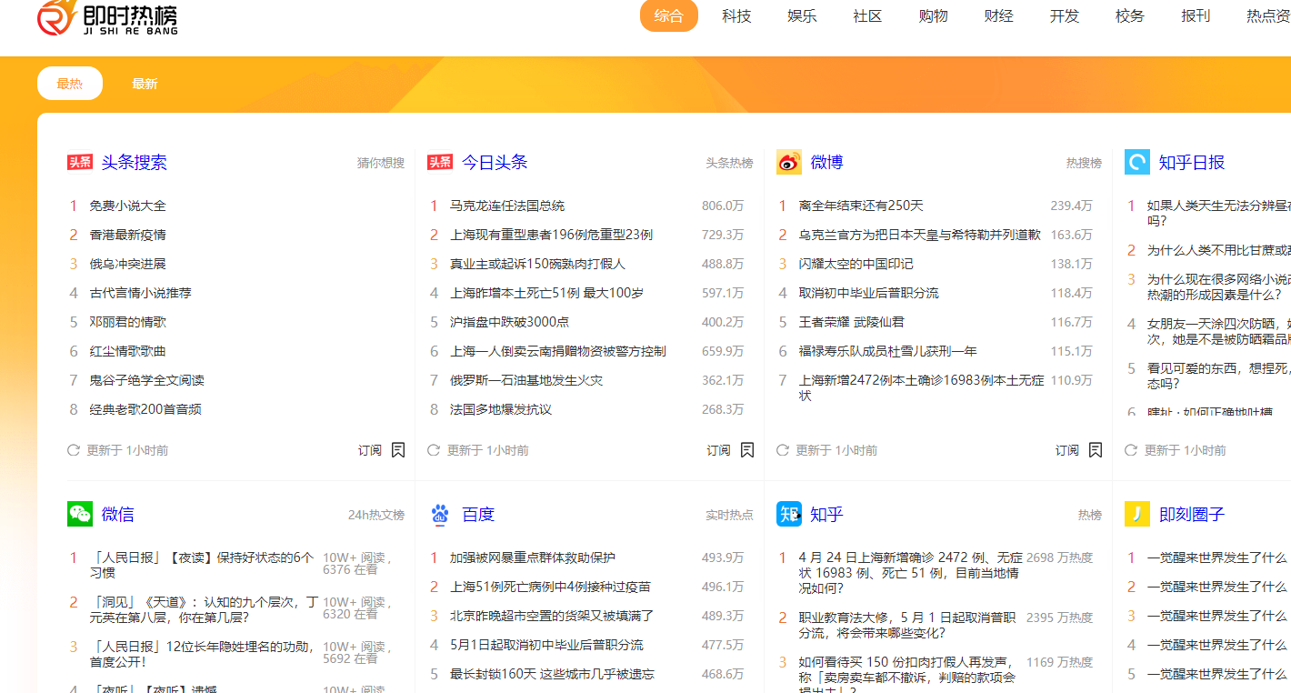Open 俄乌冲突进展 entry

click(x=128, y=264)
